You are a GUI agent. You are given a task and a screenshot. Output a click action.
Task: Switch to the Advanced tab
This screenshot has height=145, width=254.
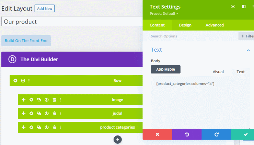[215, 25]
